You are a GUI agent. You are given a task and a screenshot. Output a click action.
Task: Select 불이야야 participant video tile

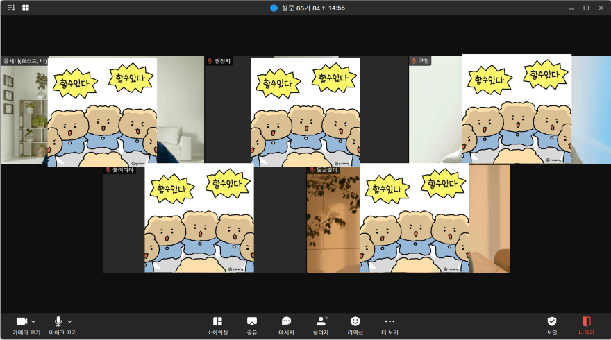pos(204,219)
